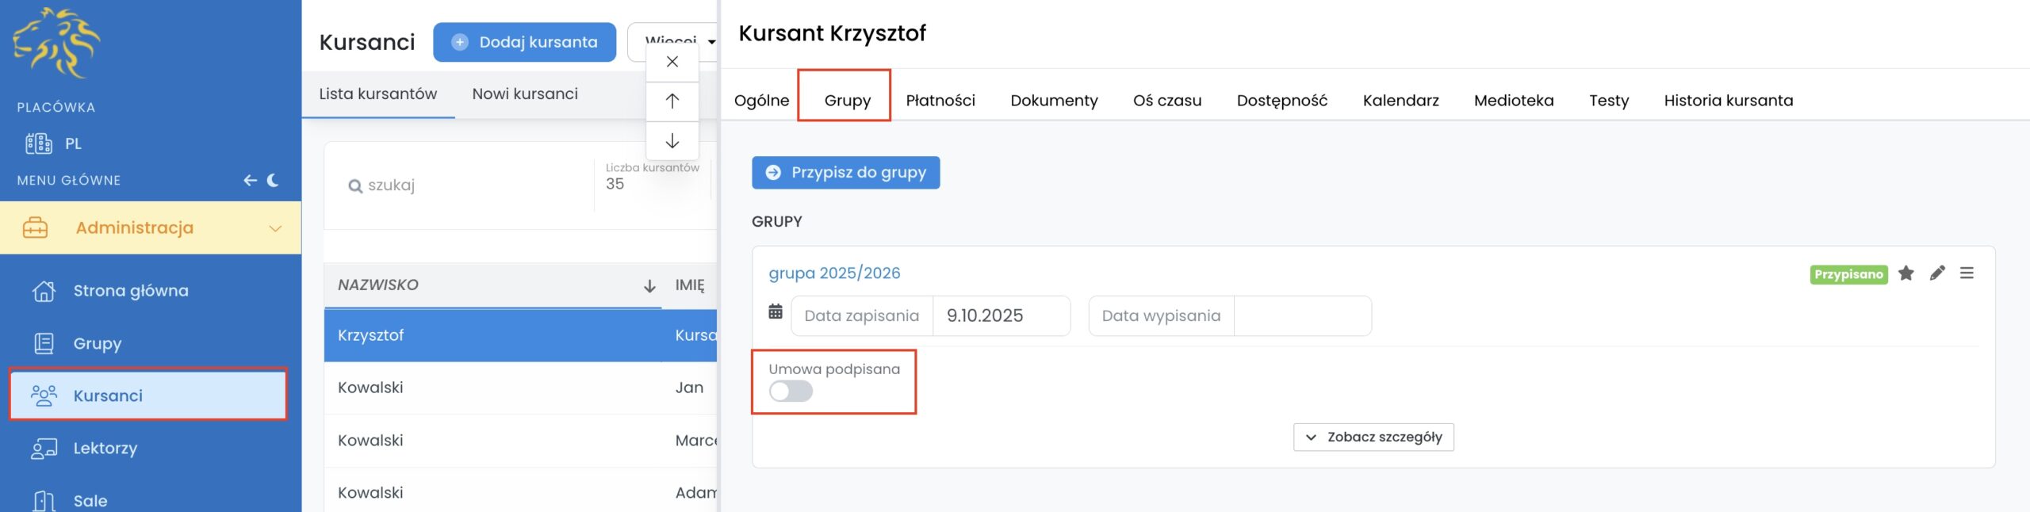Go to next student with down arrow
Image resolution: width=2030 pixels, height=512 pixels.
[672, 141]
